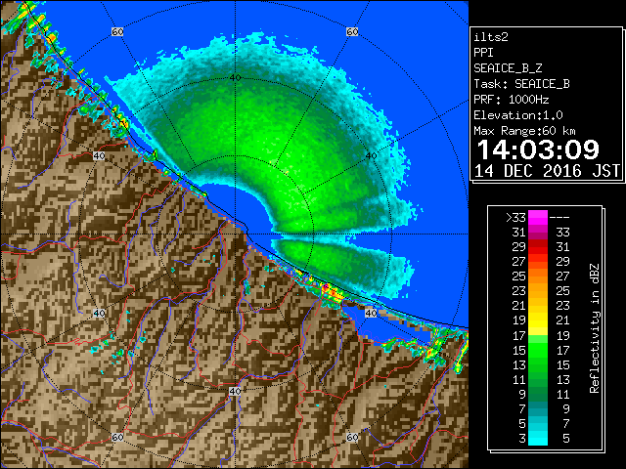The width and height of the screenshot is (626, 469).
Task: Click the large '14:03:09' timestamp
Action: pyautogui.click(x=538, y=149)
